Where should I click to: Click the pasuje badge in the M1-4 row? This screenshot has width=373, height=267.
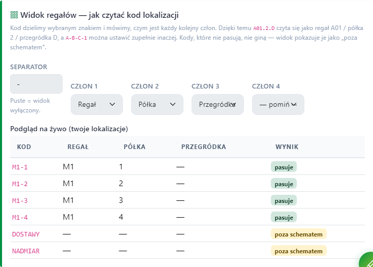pos(284,218)
